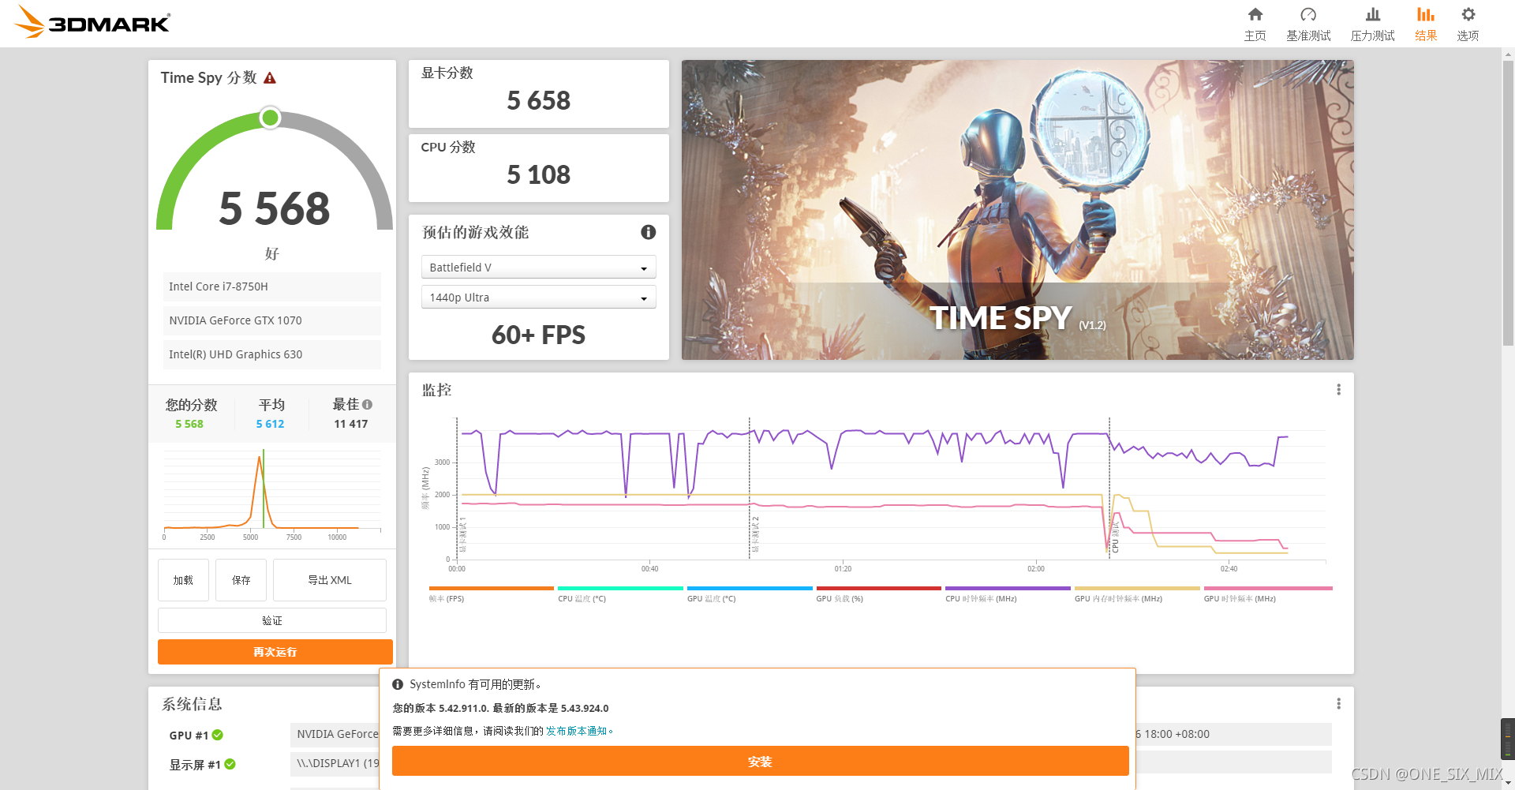Image resolution: width=1515 pixels, height=790 pixels.
Task: Click the Intel(R) UHD Graphics 630 row
Action: point(272,354)
